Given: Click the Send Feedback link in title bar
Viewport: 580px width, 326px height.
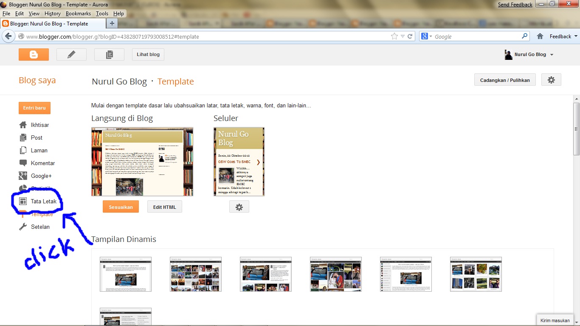Looking at the screenshot, I should pyautogui.click(x=515, y=4).
